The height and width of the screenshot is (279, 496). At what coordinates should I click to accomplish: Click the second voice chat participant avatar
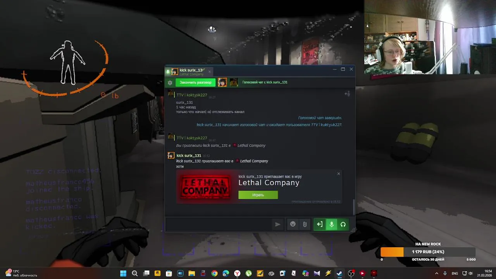(234, 82)
